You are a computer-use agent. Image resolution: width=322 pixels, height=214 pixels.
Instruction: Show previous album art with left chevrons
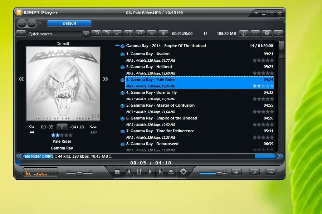pos(21,79)
